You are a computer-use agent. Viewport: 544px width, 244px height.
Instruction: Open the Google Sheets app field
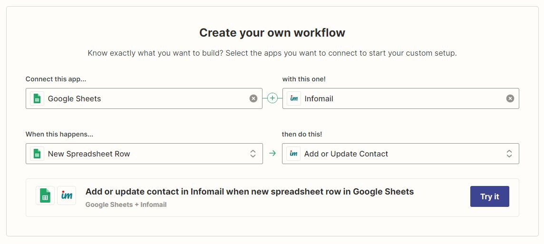[144, 98]
